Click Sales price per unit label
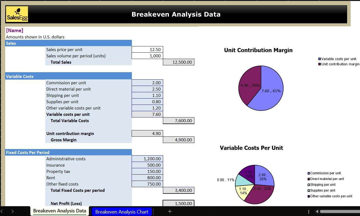This screenshot has height=216, width=360. click(64, 50)
